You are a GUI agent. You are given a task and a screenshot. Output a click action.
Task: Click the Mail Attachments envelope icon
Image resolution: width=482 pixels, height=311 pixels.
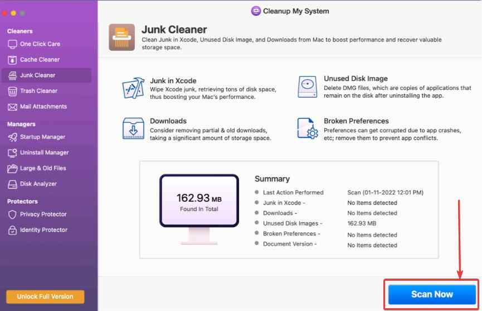(x=12, y=107)
